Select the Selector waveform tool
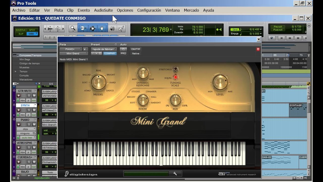The width and height of the screenshot is (323, 182). click(92, 29)
